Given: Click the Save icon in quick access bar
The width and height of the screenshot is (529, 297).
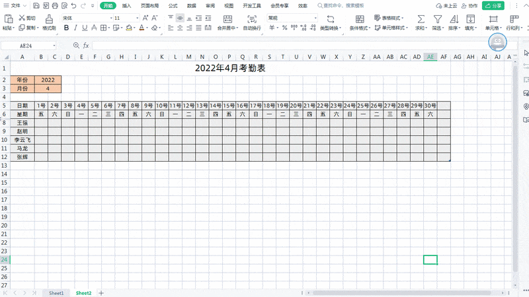Looking at the screenshot, I should click(36, 6).
